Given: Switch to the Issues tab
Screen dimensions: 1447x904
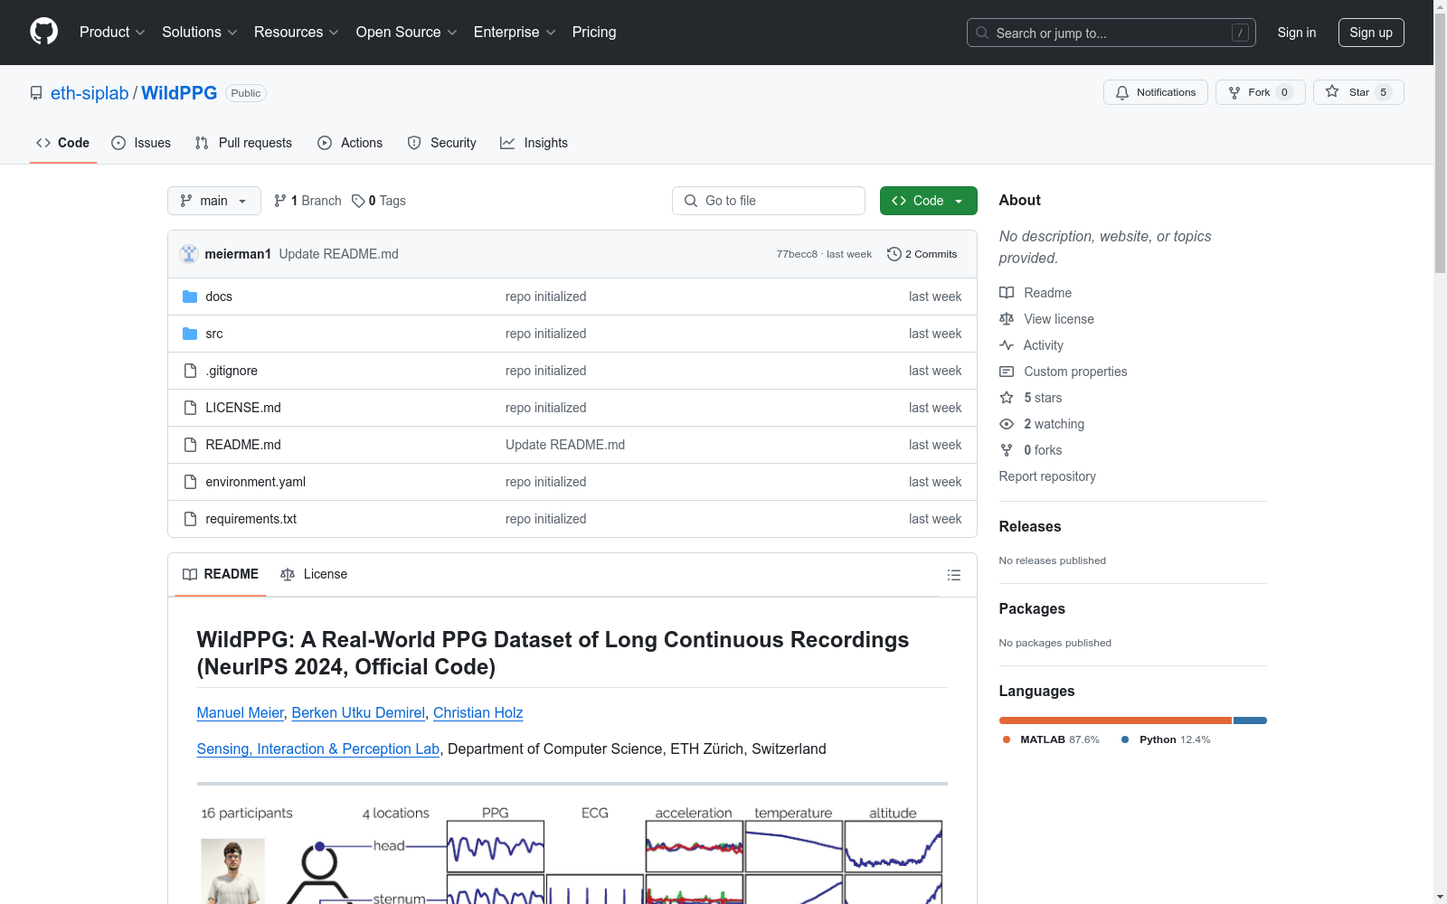Looking at the screenshot, I should coord(141,143).
